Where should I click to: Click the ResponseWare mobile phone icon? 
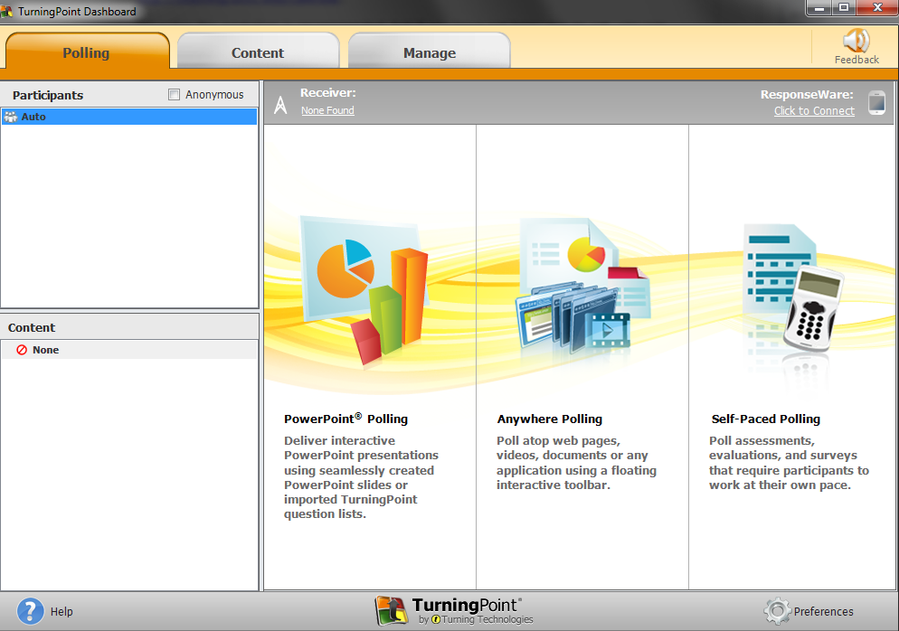pos(875,102)
